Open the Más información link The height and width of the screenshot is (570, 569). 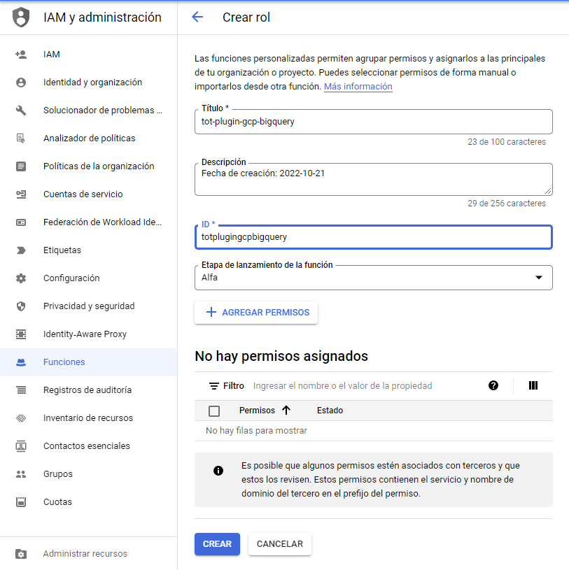point(358,87)
